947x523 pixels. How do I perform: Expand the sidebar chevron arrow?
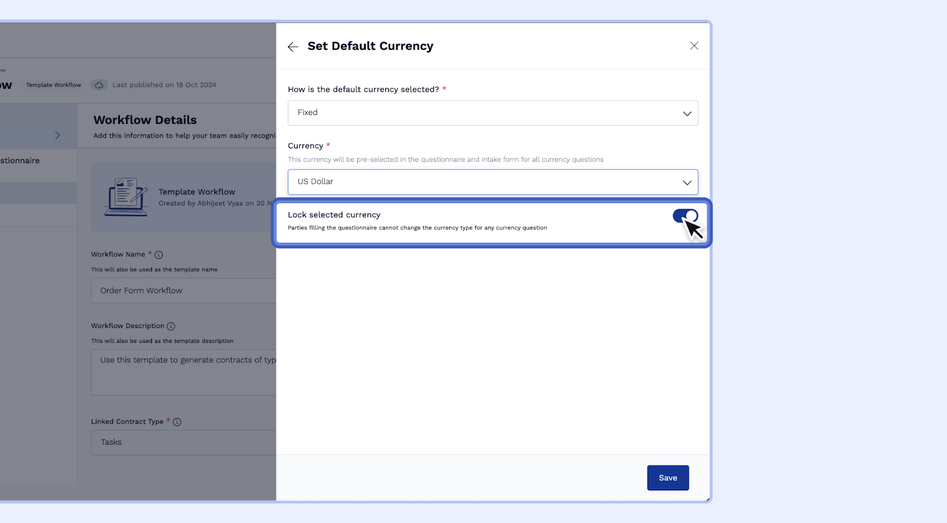(x=57, y=136)
